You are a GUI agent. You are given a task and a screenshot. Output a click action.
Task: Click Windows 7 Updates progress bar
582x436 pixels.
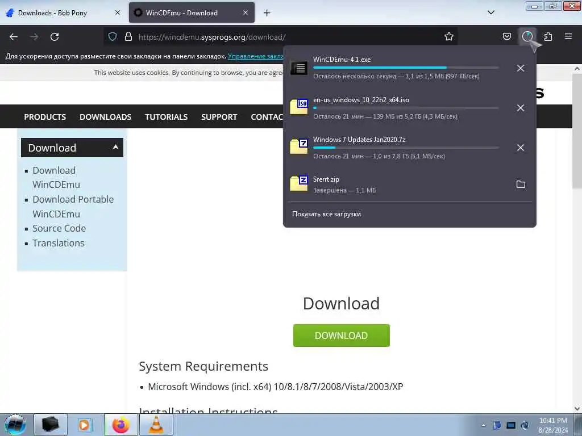[x=406, y=148]
